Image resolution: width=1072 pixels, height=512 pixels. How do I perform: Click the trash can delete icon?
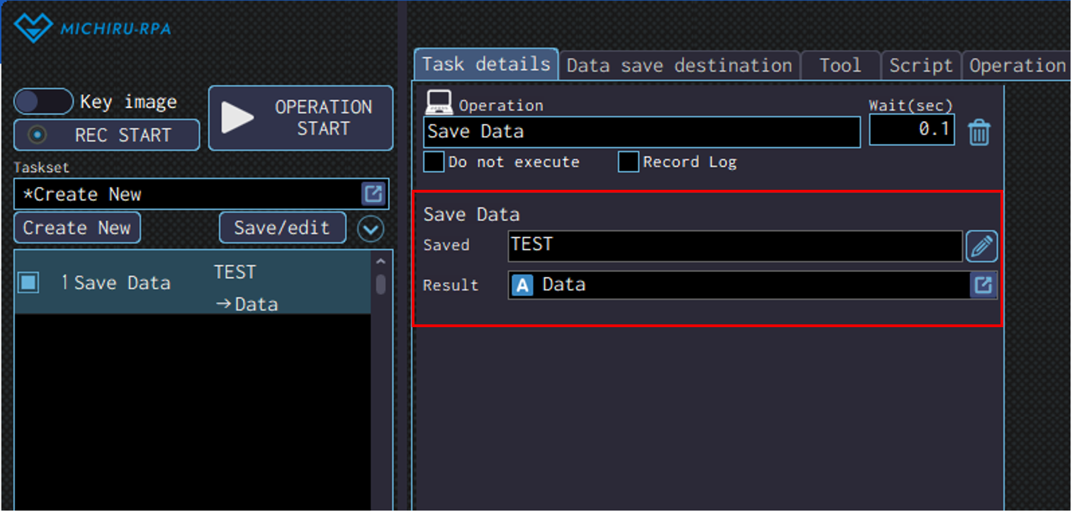978,132
